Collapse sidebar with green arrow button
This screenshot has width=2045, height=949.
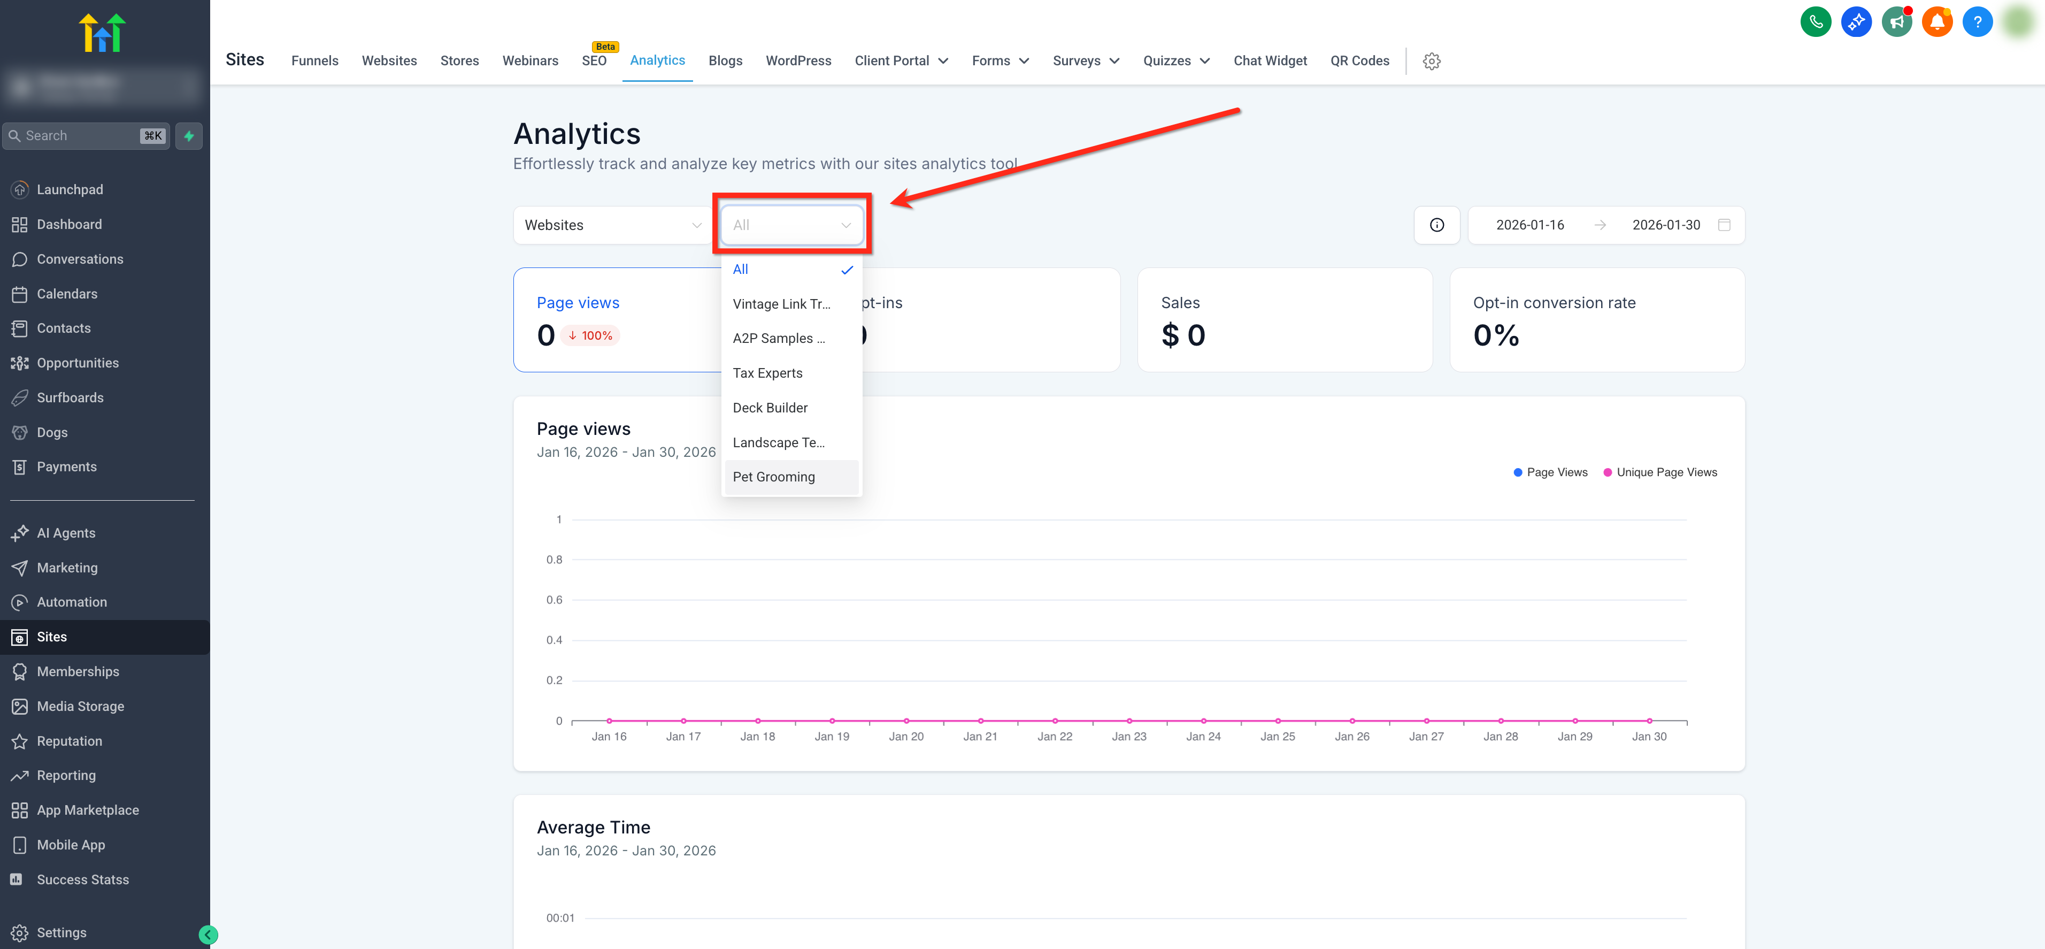pyautogui.click(x=208, y=935)
